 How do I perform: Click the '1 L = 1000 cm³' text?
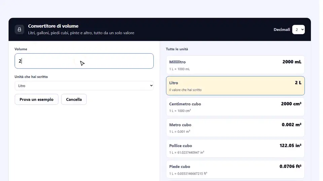point(180,111)
